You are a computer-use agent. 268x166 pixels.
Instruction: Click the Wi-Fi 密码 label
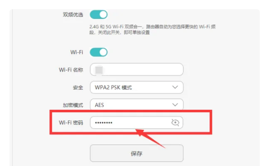click(71, 123)
